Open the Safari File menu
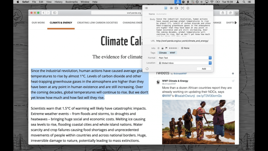Viewport: 268px width, 151px height. [34, 2]
